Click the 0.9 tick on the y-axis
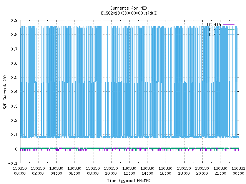Viewport: 246px width, 184px height. tap(14, 20)
